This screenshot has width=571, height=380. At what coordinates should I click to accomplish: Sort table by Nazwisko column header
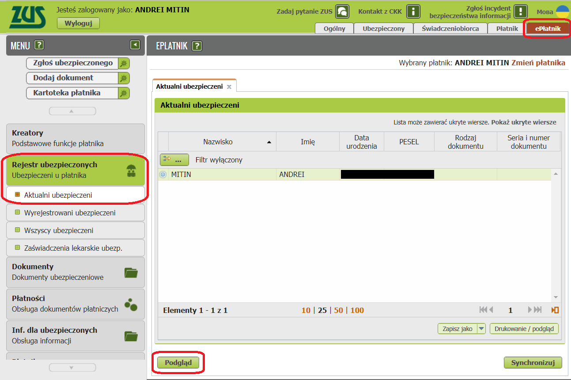pos(218,142)
